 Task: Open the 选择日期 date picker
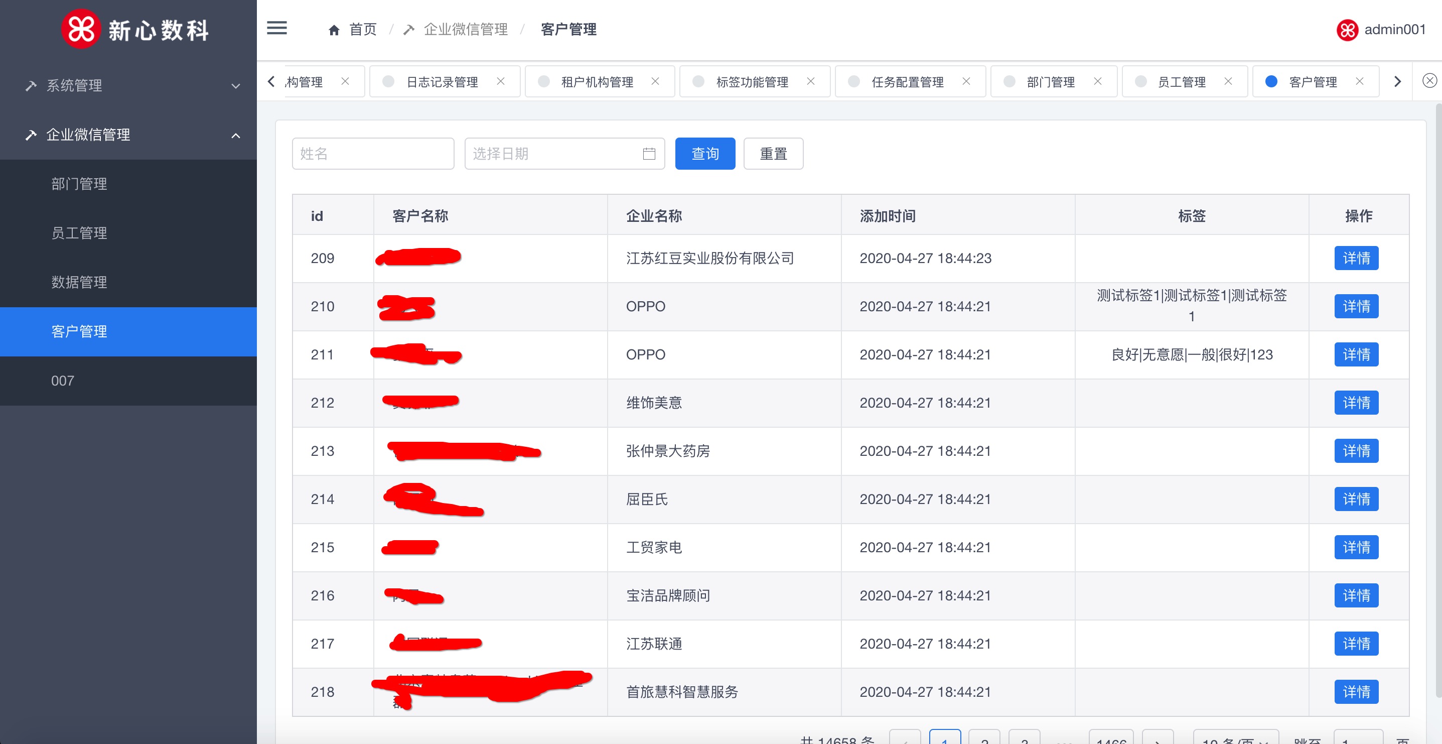[x=554, y=154]
